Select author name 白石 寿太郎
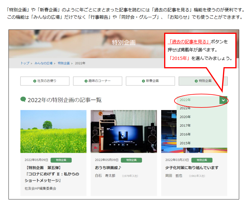The image size is (250, 205). 105,176
